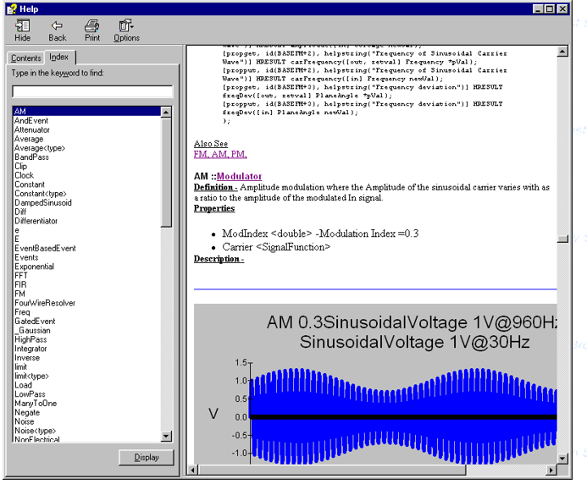Select AndEvent in the index list
Screen dimensions: 587x495
31,121
